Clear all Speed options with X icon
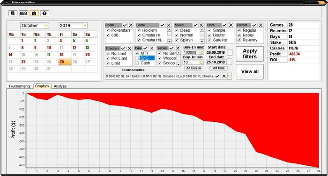This screenshot has height=176, width=328. [x=201, y=25]
